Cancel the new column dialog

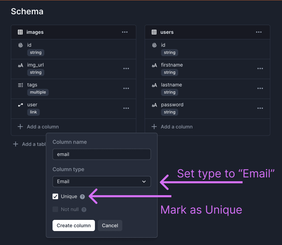point(110,225)
